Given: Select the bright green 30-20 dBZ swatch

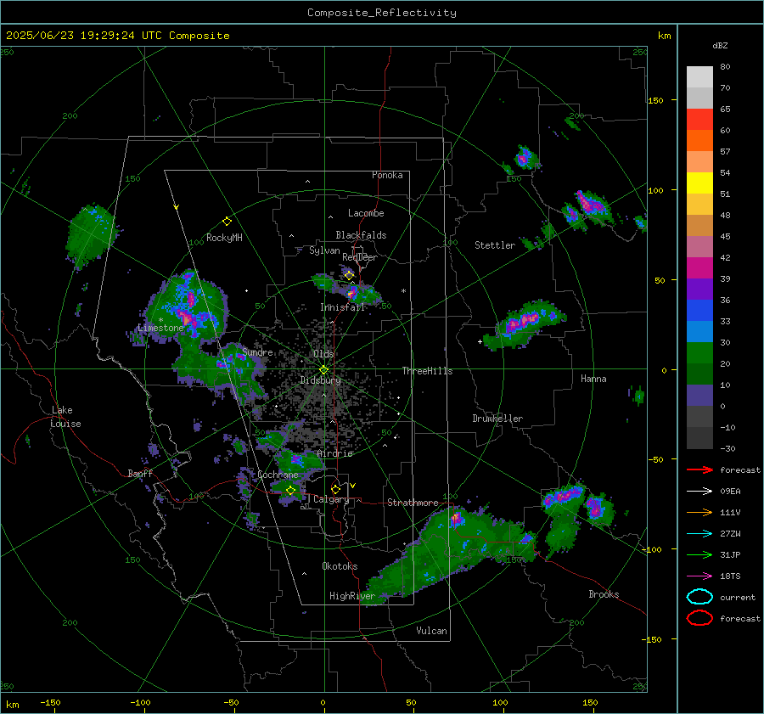Looking at the screenshot, I should [x=699, y=353].
